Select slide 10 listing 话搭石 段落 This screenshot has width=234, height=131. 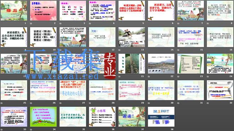click(43, 37)
